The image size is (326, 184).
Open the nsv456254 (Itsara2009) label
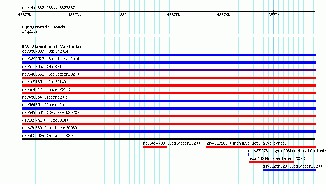(x=46, y=97)
